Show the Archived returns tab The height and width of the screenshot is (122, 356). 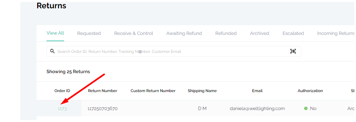click(259, 33)
